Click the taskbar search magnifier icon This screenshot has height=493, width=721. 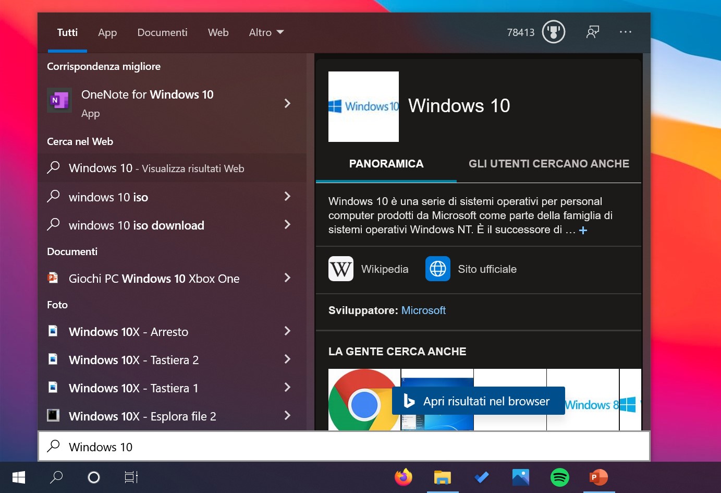[56, 477]
